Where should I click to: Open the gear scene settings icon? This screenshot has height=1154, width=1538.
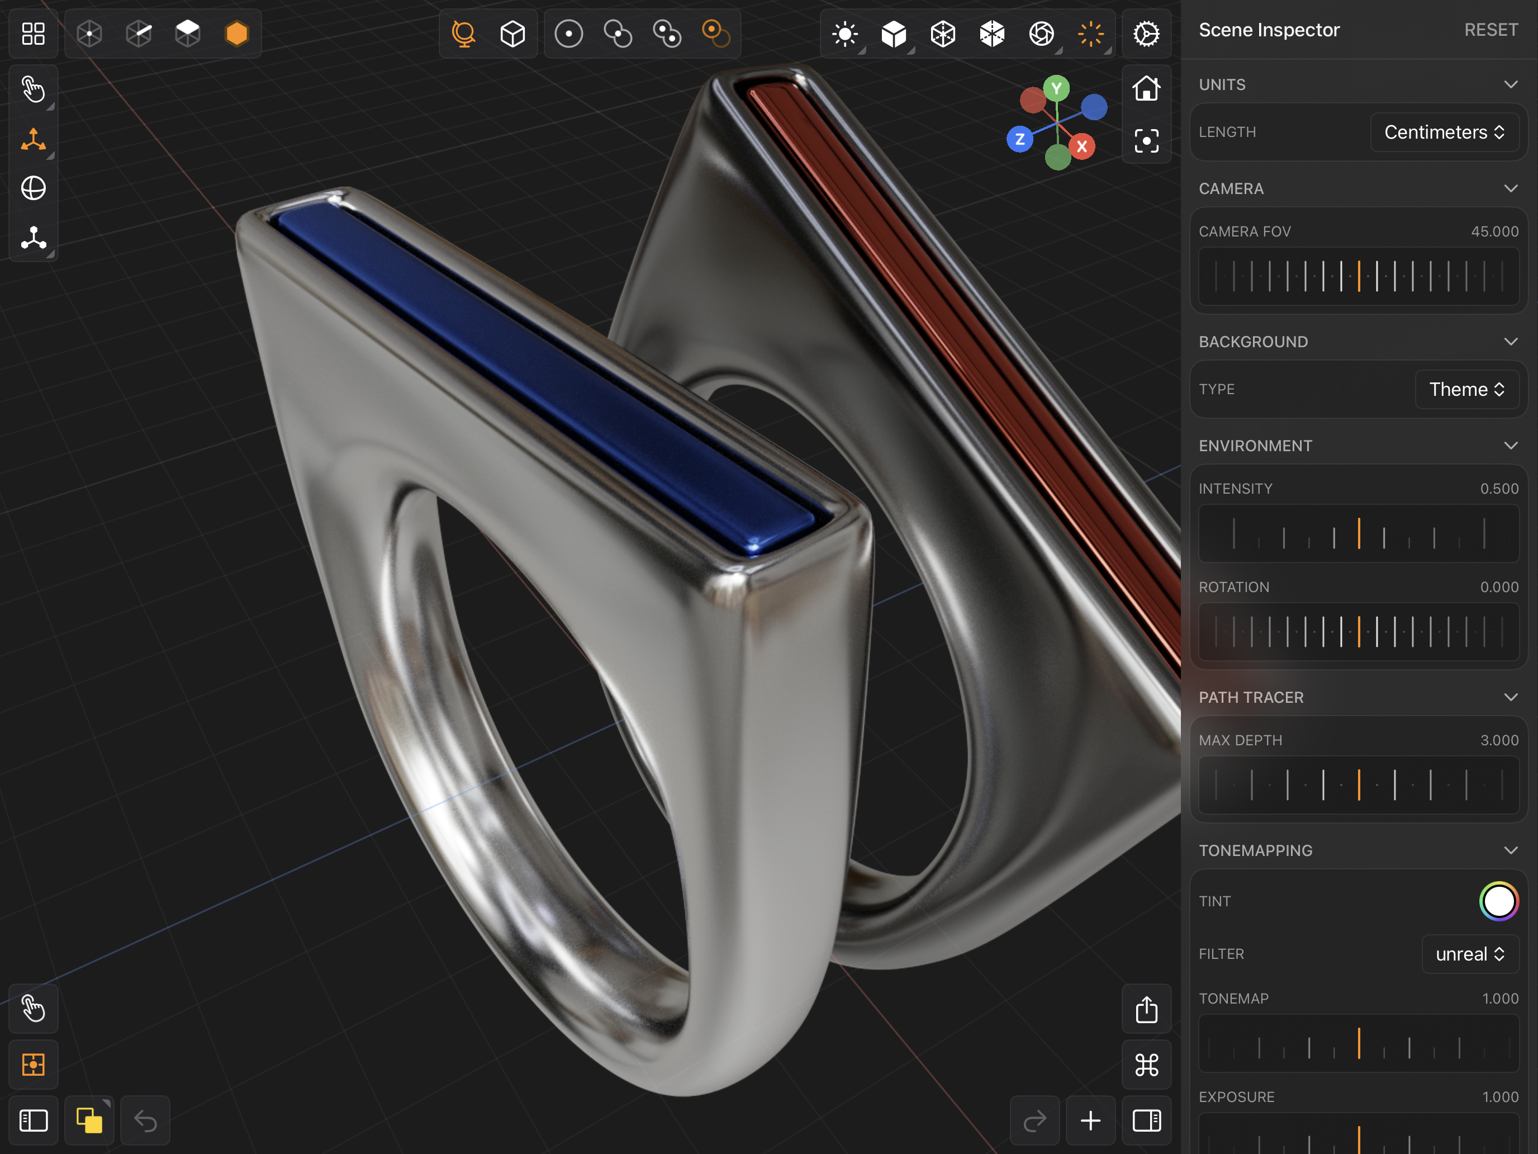click(1147, 34)
